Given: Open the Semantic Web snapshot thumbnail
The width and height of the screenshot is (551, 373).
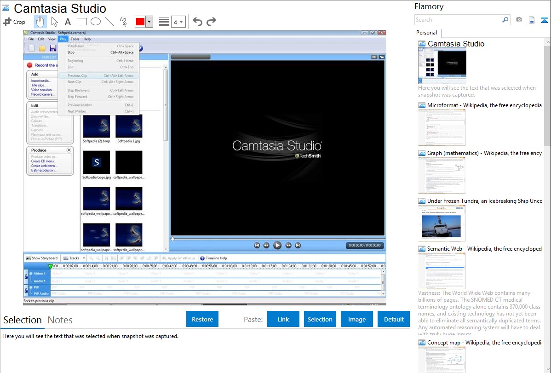Looking at the screenshot, I should 442,271.
